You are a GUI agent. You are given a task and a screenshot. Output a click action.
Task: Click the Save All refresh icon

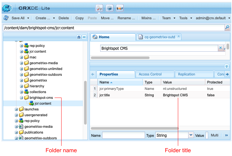coord(6,18)
